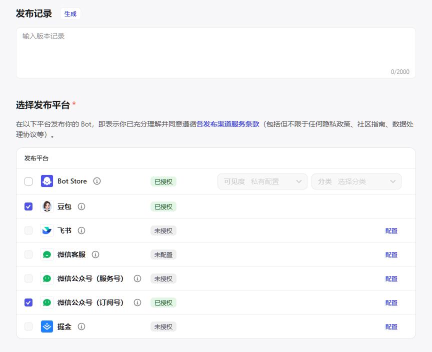Open info icon for 微信公众号（服务号）
The image size is (432, 352).
[137, 278]
